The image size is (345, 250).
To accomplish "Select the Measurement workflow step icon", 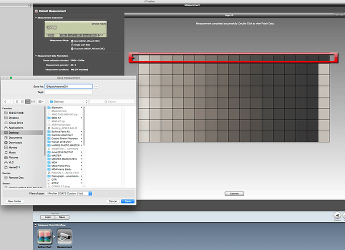I will coord(65,237).
